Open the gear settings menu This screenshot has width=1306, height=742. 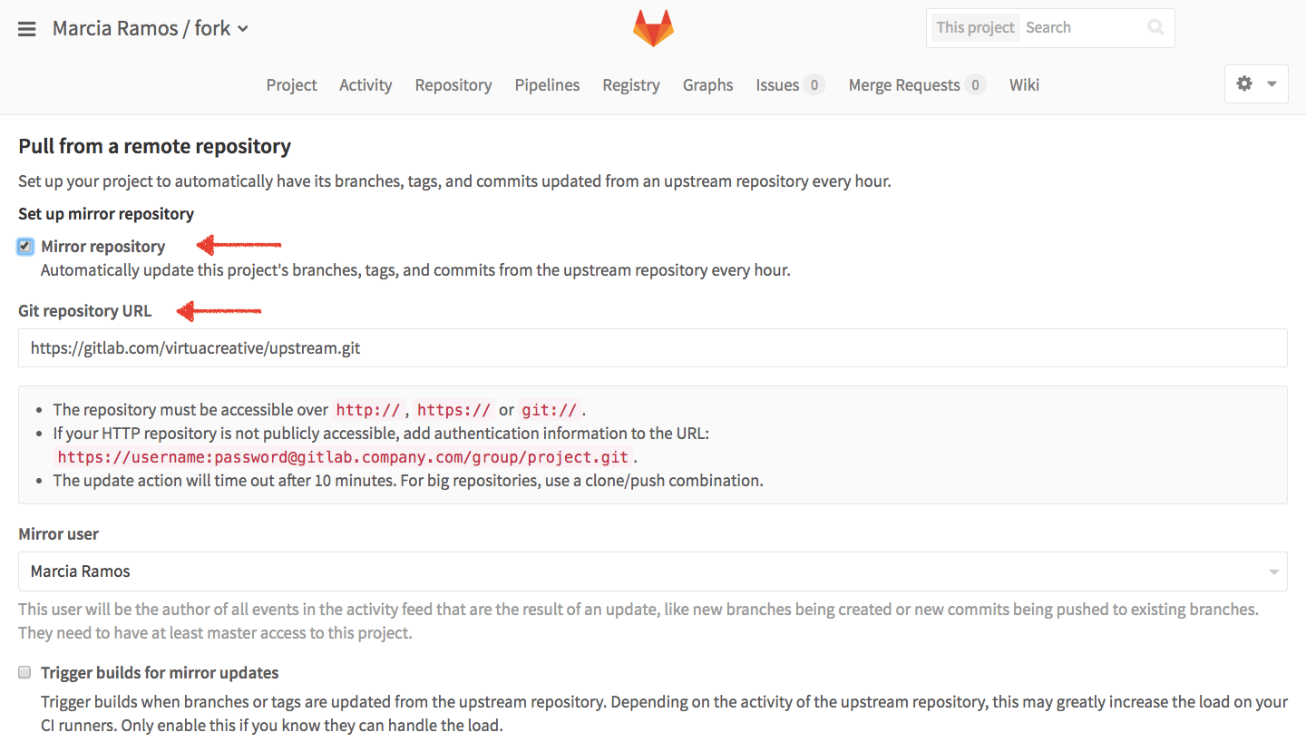pyautogui.click(x=1243, y=83)
